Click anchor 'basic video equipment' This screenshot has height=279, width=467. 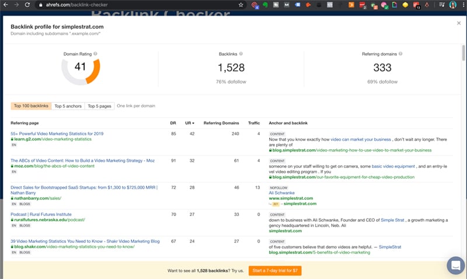(x=393, y=167)
